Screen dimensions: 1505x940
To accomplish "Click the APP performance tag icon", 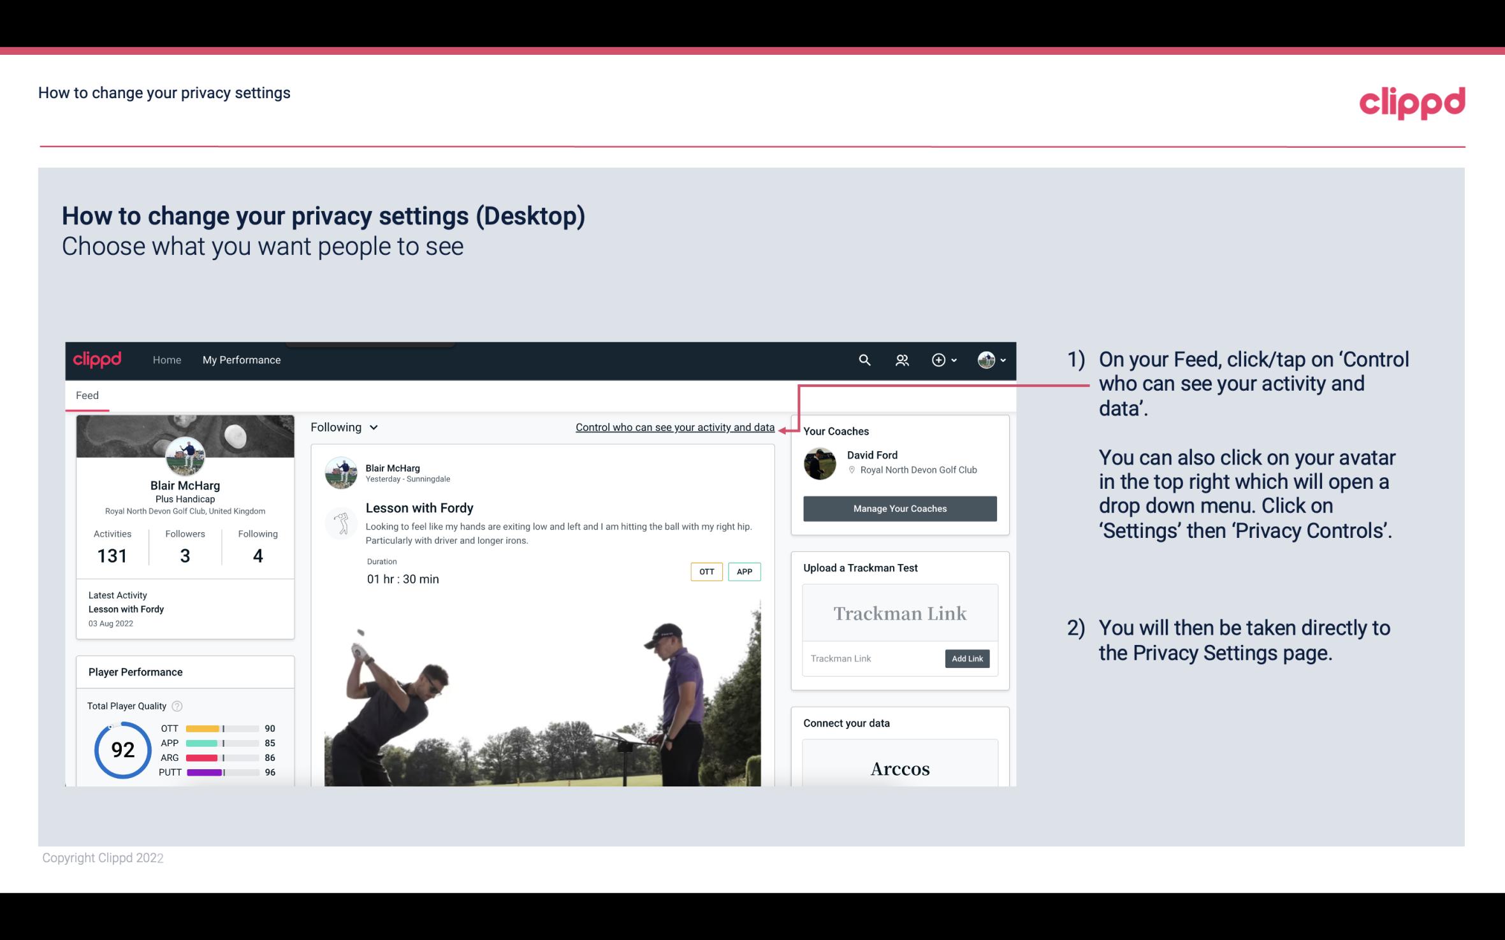I will [x=745, y=572].
